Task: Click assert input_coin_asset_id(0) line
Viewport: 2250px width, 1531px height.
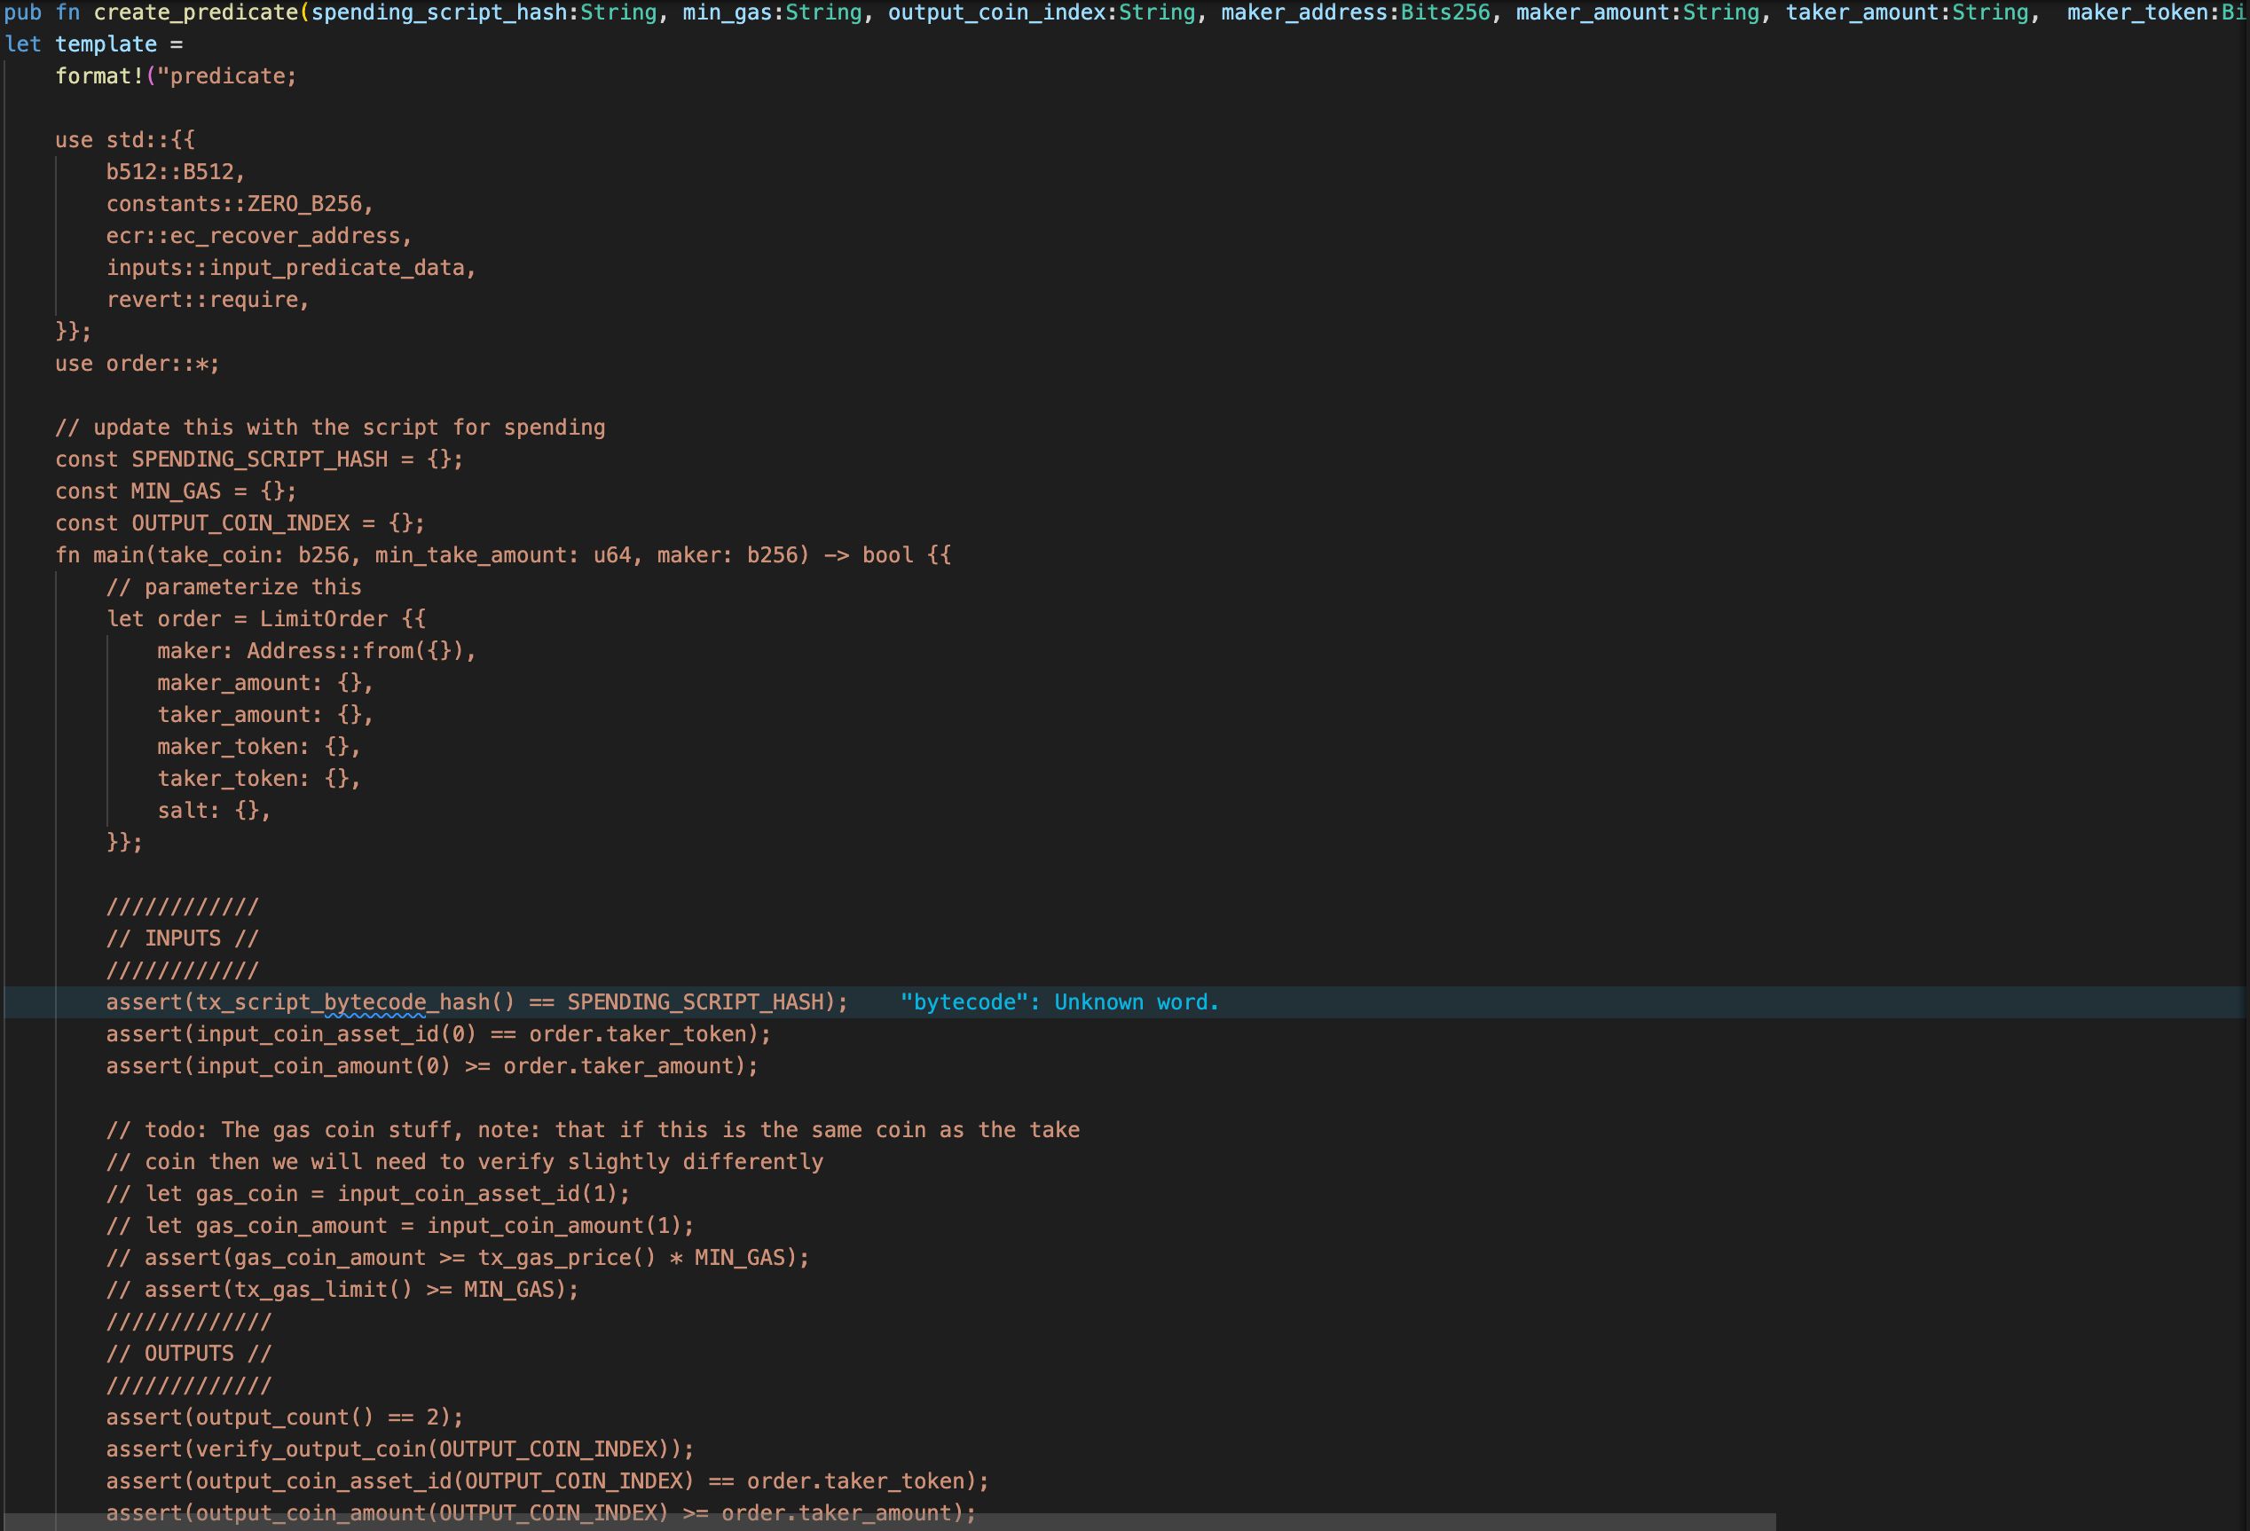Action: (x=438, y=1034)
